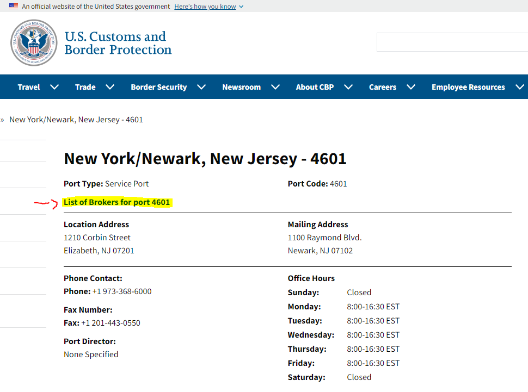Click "Newark, NJ 07102" text
The width and height of the screenshot is (528, 392).
point(320,251)
